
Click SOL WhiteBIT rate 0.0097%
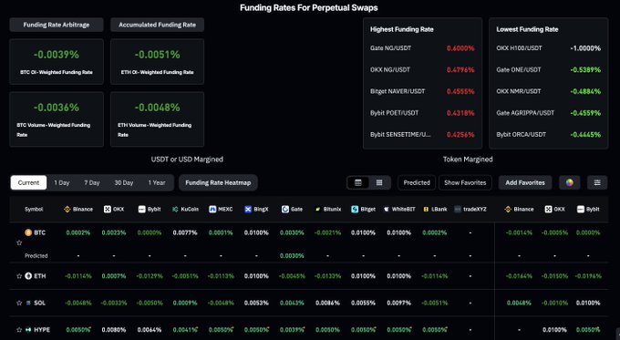pos(399,303)
